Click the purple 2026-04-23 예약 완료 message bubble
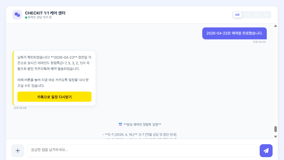284x160 pixels. click(x=234, y=33)
